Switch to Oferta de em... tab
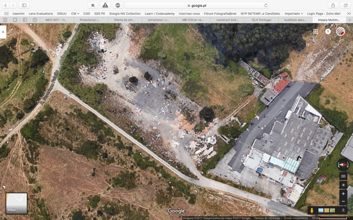The width and height of the screenshot is (353, 220). pos(125,20)
